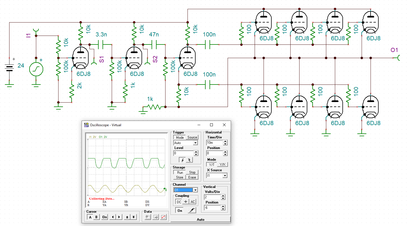Image resolution: width=409 pixels, height=226 pixels.
Task: Toggle the Trigger Mode button
Action: point(180,137)
